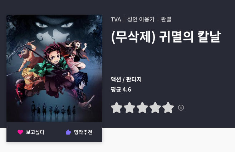The height and width of the screenshot is (152, 235).
Task: Click the 완결 status label
Action: 166,19
